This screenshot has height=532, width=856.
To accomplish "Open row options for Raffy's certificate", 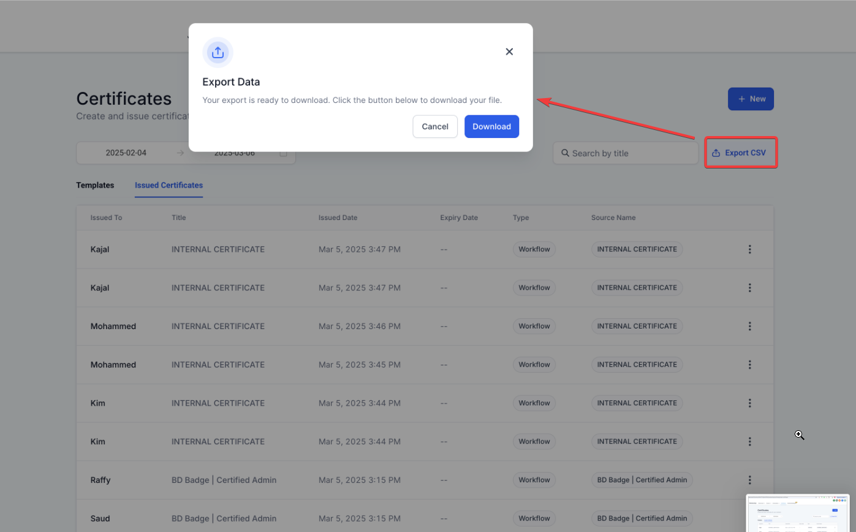I will (749, 480).
